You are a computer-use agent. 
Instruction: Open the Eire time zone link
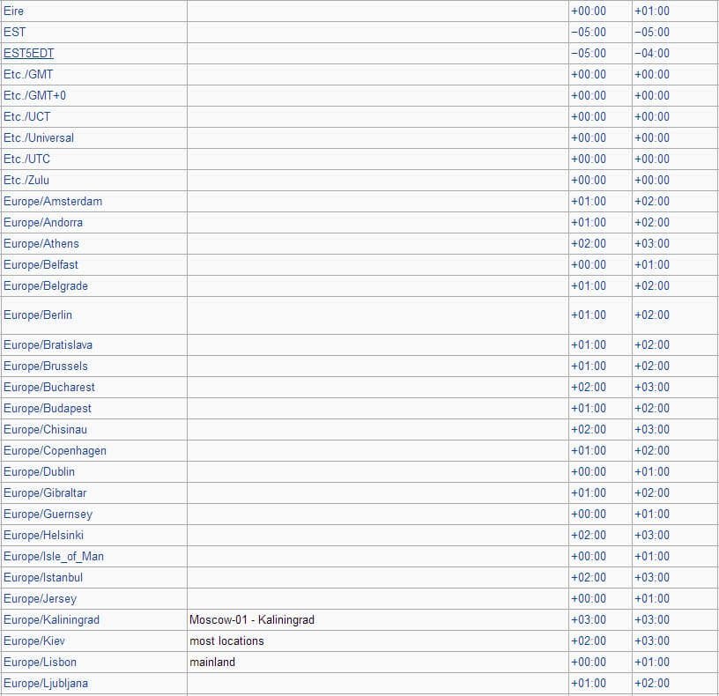coord(13,11)
